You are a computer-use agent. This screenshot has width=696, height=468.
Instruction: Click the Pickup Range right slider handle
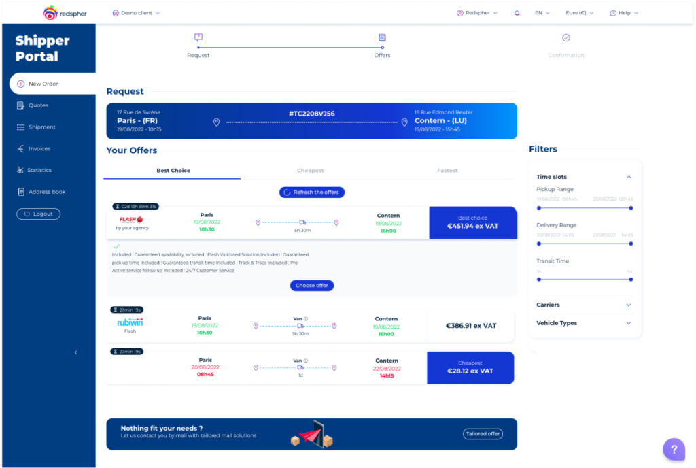point(631,207)
